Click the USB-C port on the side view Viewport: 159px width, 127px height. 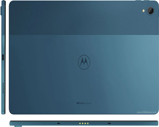pos(3,57)
